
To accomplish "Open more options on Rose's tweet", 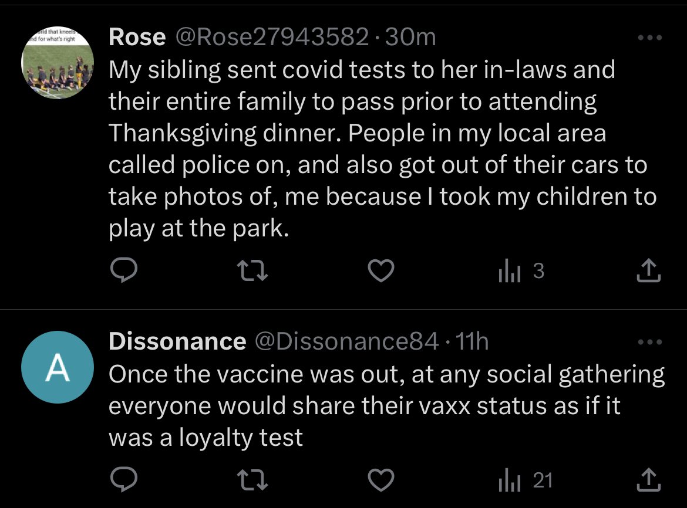I will coord(650,38).
